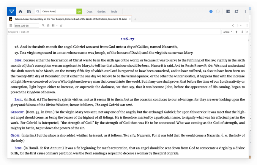The image size is (257, 165).
Task: Click the '(in Esai. 6.)' citation
Action: 32,99
